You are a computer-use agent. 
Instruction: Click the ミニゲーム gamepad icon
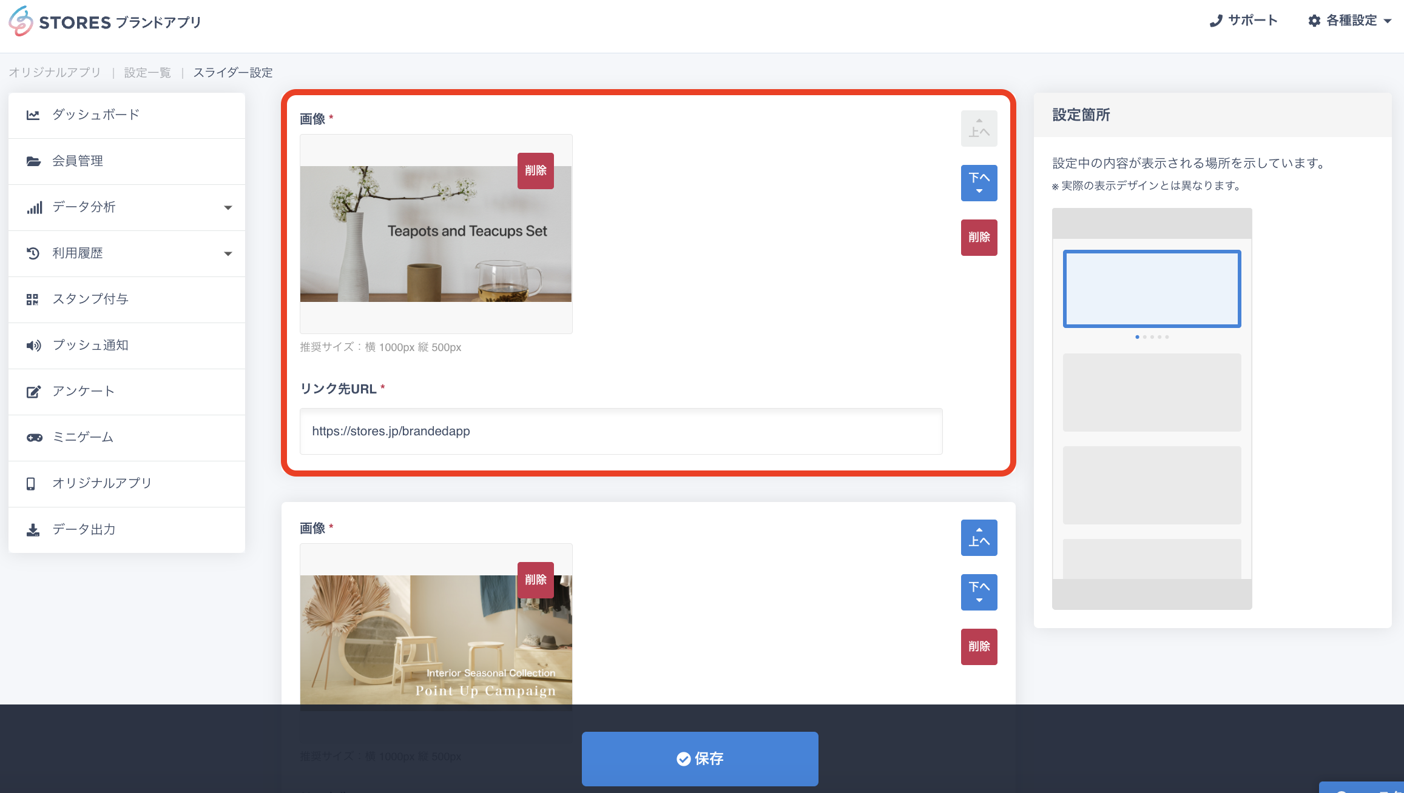(34, 438)
